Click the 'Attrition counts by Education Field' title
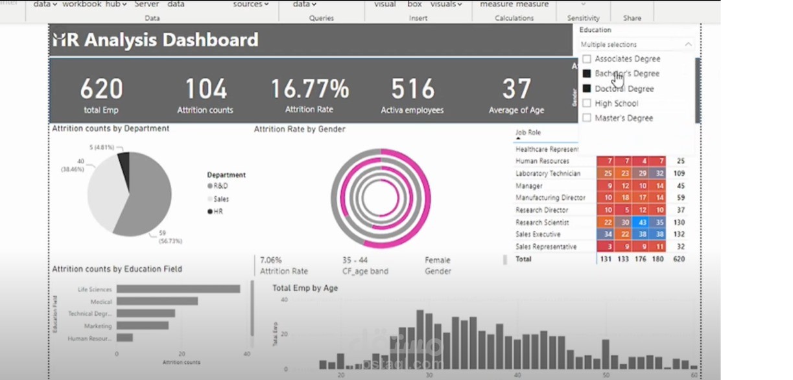Viewport: 793px width, 380px height. click(x=117, y=268)
